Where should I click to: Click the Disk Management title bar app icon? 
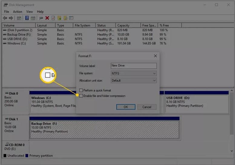coord(5,5)
